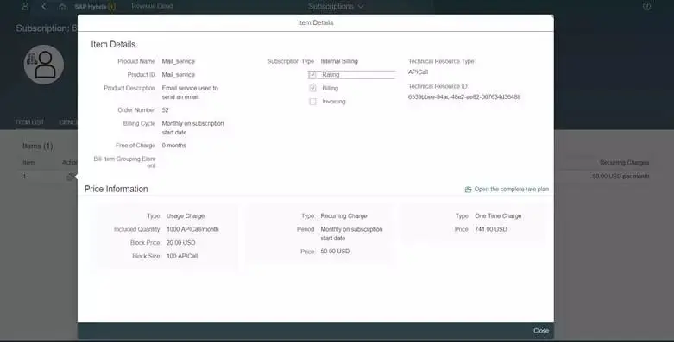
Task: Switch to the ITEM LIST tab
Action: pos(29,122)
